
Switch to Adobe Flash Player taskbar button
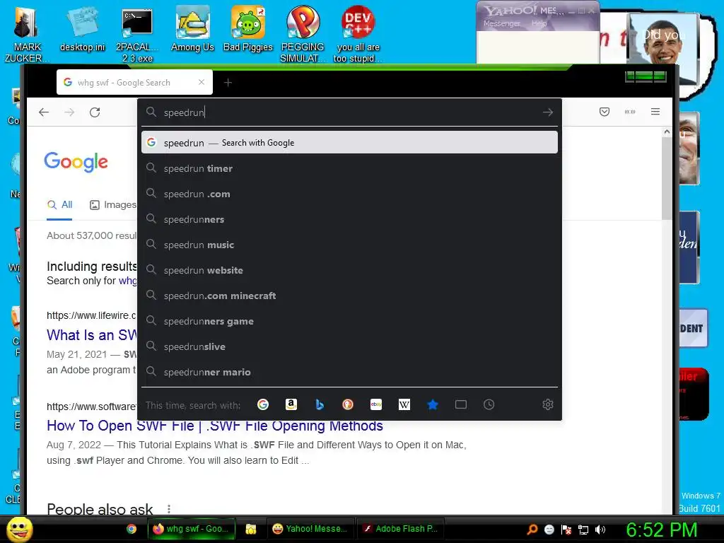(x=400, y=529)
